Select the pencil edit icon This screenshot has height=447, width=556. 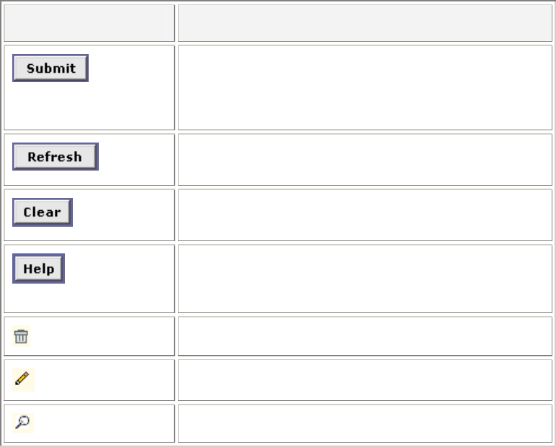click(23, 379)
